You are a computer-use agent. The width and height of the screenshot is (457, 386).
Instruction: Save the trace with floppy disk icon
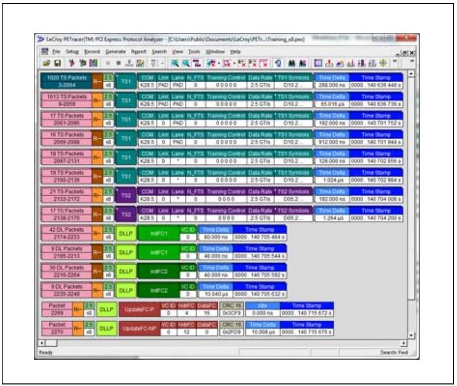58,63
